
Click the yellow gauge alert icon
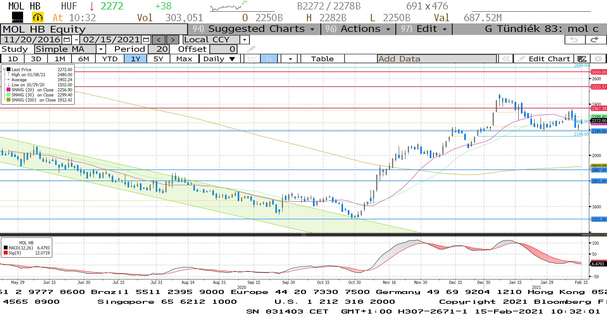pyautogui.click(x=38, y=18)
